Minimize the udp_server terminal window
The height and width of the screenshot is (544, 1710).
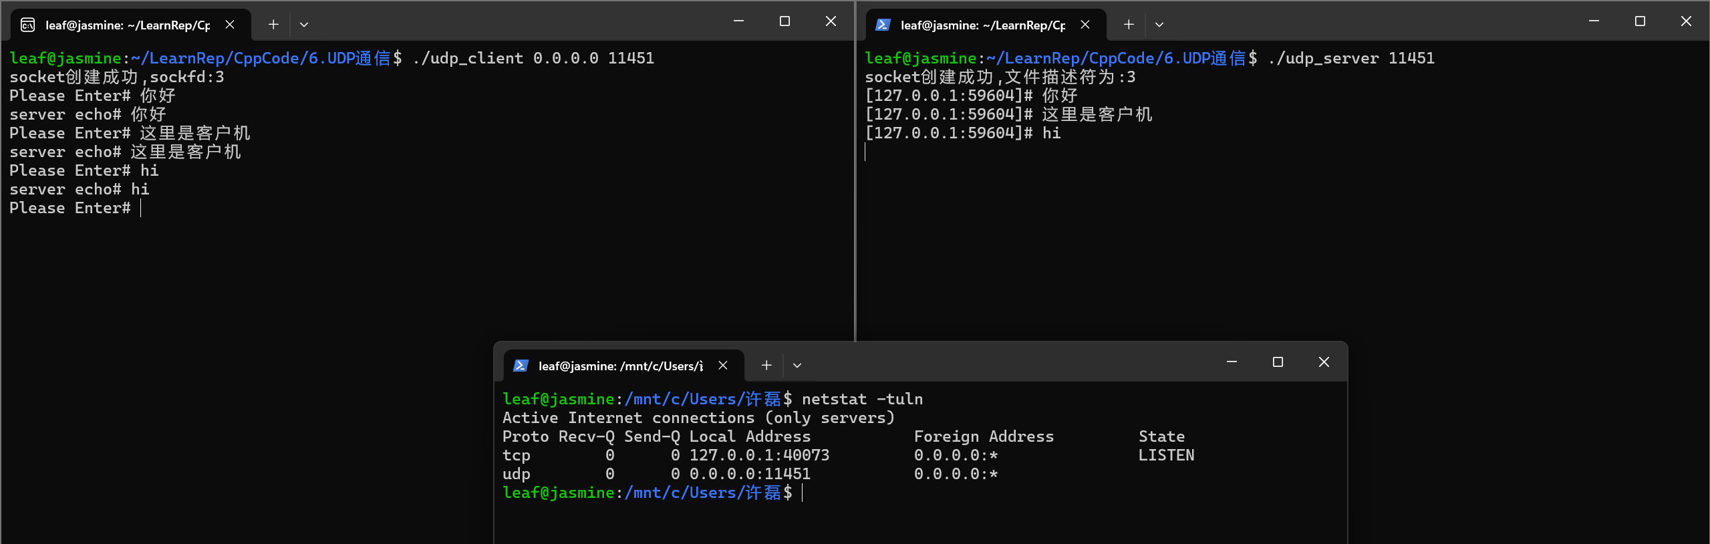pos(1594,21)
